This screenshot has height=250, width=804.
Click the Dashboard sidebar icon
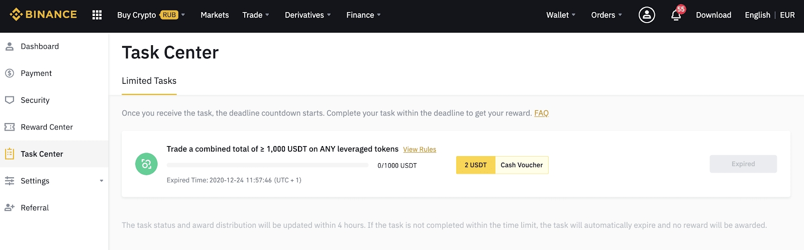coord(9,47)
